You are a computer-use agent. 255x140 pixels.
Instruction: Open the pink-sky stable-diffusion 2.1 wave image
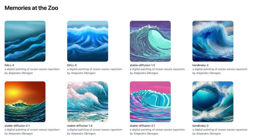tap(150, 102)
